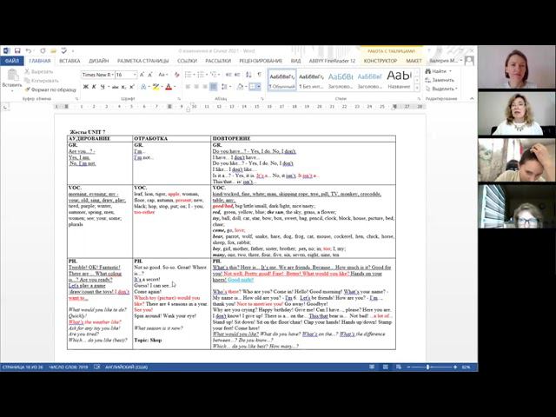
Task: Click the yellow Text Highlight Color button
Action: click(156, 87)
